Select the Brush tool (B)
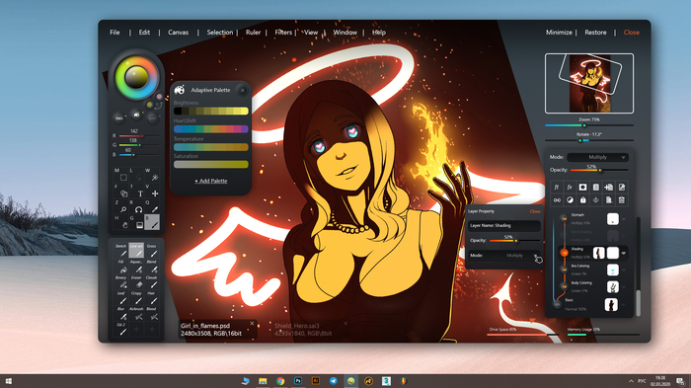 (x=152, y=222)
